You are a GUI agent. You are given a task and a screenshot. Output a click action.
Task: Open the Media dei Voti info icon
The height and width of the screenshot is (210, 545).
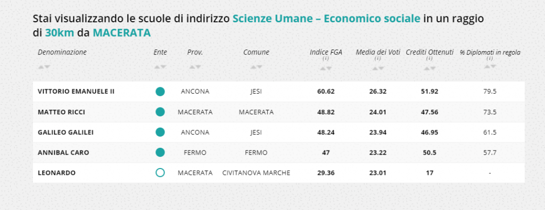pyautogui.click(x=378, y=58)
